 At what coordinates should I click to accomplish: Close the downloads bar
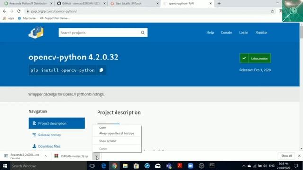299,156
